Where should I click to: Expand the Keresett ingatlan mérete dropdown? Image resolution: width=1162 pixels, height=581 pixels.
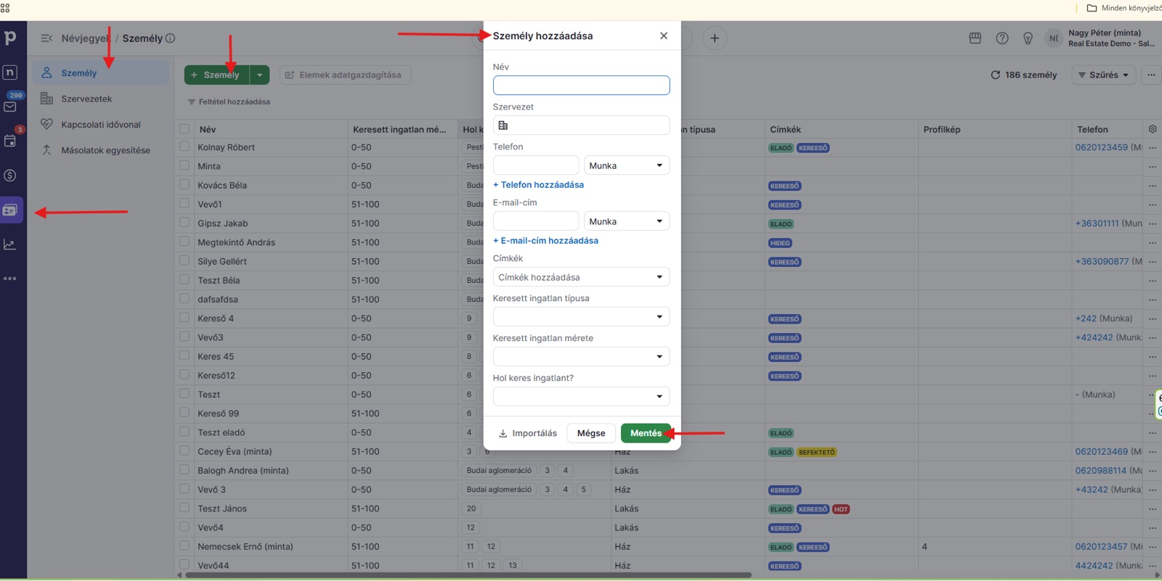581,357
